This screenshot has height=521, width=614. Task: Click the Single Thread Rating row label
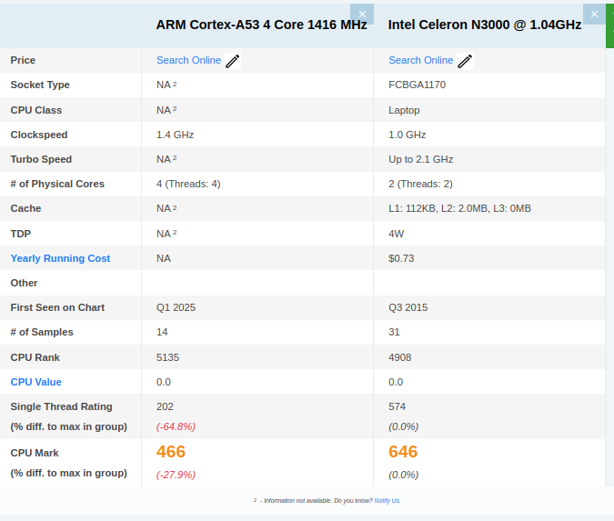[x=61, y=406]
